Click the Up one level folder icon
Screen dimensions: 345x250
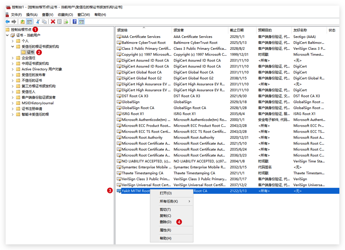tap(23, 21)
